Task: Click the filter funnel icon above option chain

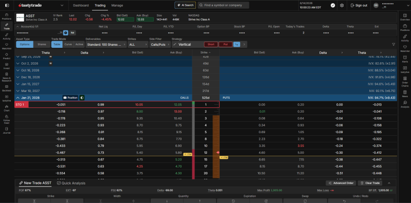Action: point(393,45)
